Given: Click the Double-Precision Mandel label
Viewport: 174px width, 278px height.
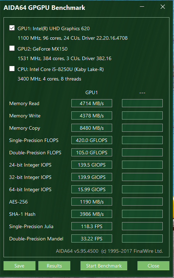Looking at the screenshot, I should [36, 239].
